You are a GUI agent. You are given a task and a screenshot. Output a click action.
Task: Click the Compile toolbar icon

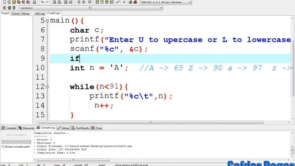[97, 2]
